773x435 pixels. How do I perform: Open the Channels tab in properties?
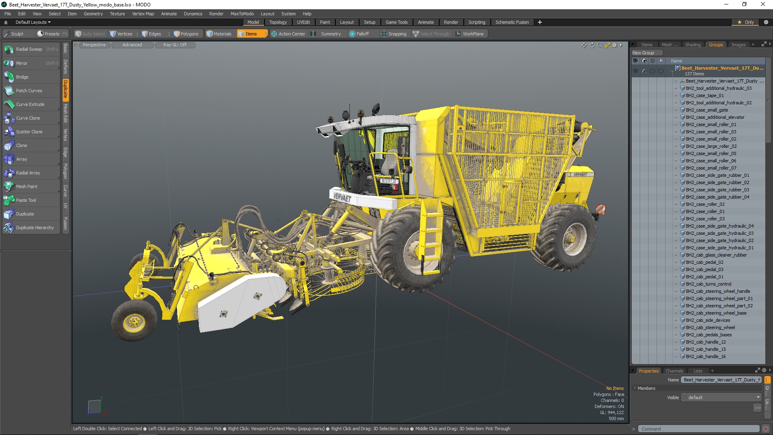674,371
